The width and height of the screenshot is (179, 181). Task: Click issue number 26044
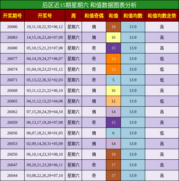12,176
